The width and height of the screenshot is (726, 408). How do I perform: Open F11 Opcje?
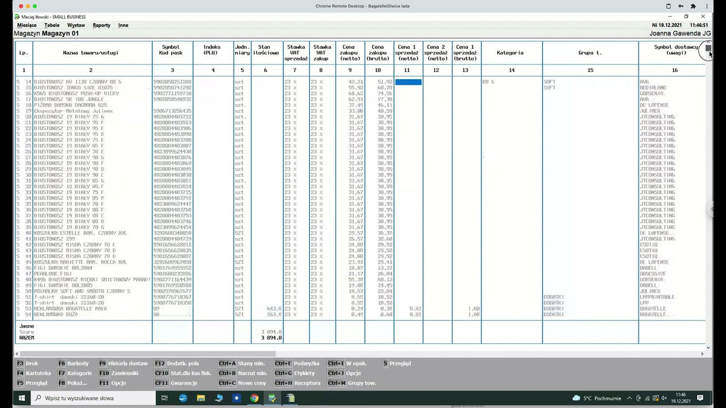pos(113,383)
